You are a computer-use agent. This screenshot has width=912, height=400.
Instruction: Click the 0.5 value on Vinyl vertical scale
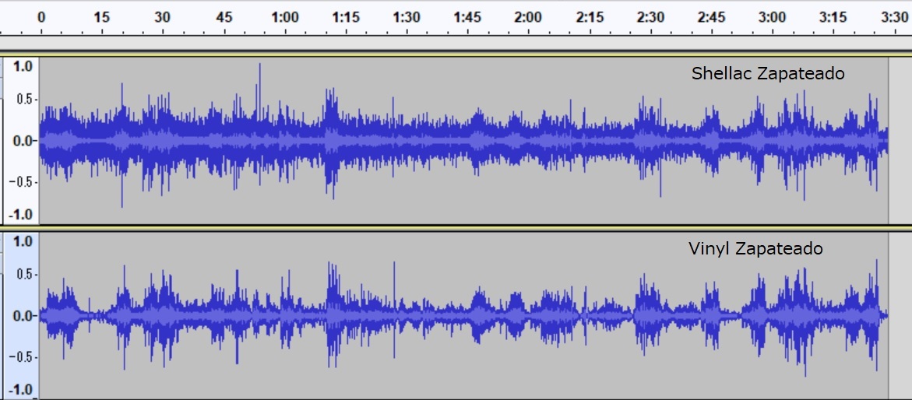(x=23, y=274)
